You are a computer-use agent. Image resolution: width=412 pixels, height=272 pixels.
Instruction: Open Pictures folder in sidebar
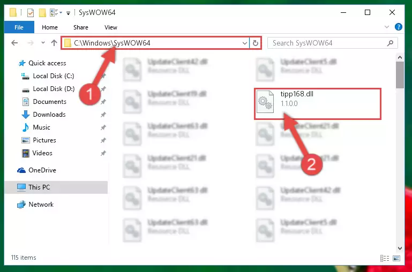[x=44, y=140]
